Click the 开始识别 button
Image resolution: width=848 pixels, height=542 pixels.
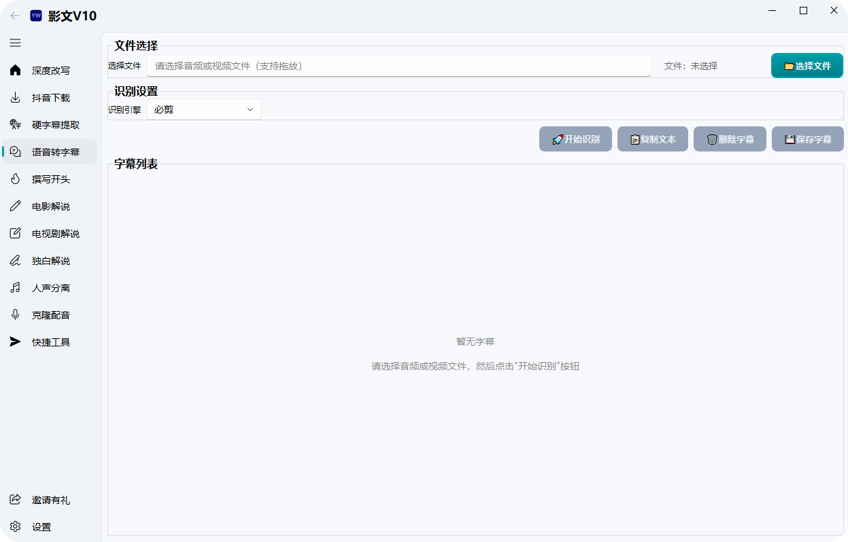(x=575, y=139)
